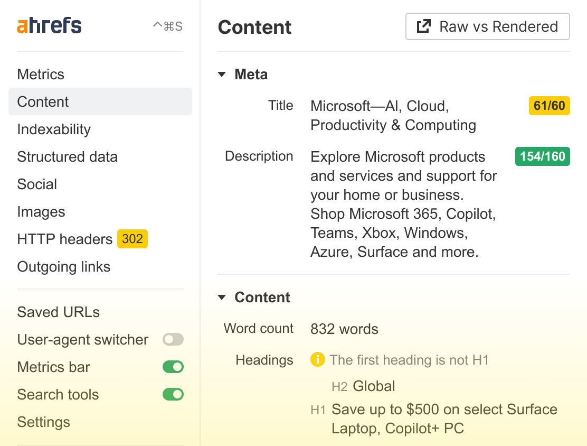Collapse the Meta section triangle
Viewport: 587px width, 446px height.
pos(222,74)
